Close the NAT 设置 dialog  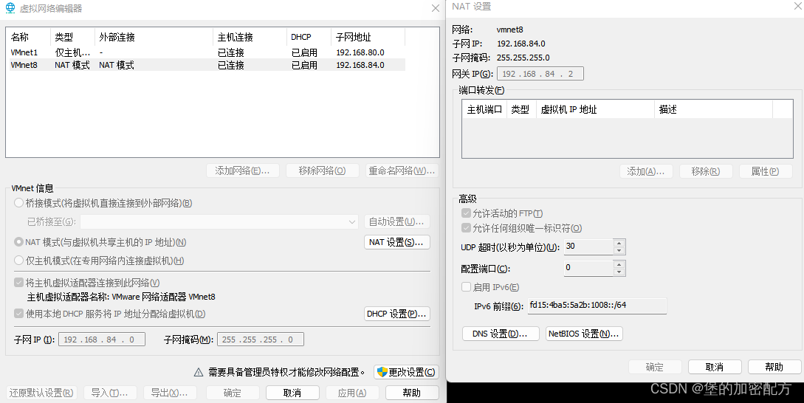coord(798,6)
